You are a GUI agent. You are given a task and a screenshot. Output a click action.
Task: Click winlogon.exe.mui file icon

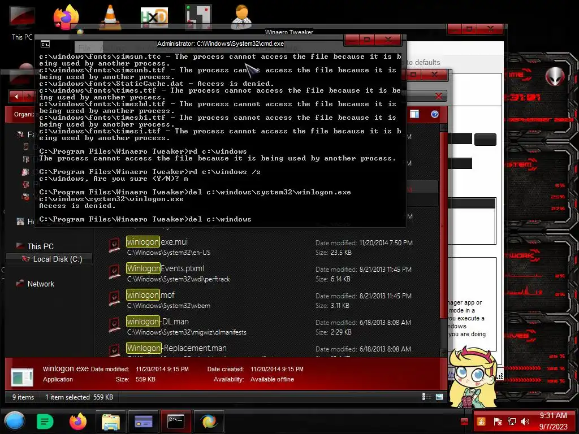[x=114, y=245]
